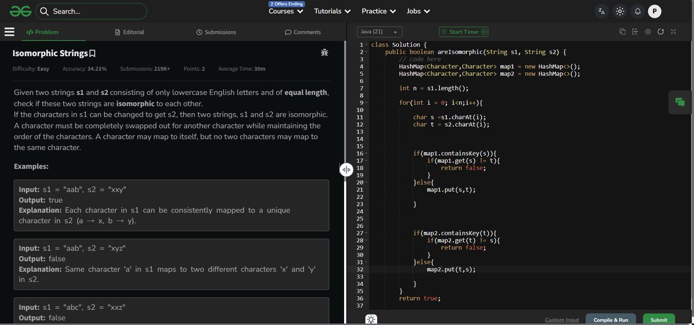Click the GeeksforGeeks logo
The width and height of the screenshot is (694, 325).
[x=20, y=11]
